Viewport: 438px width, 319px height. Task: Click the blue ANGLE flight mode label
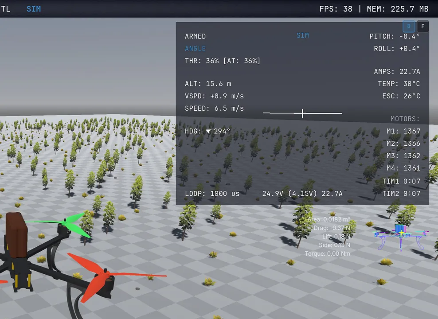point(195,49)
